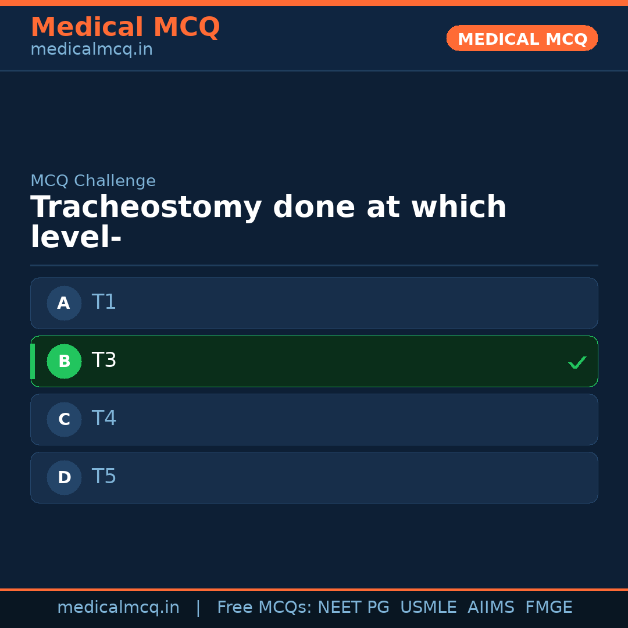Click the tracheostomy question heading

[x=268, y=222]
